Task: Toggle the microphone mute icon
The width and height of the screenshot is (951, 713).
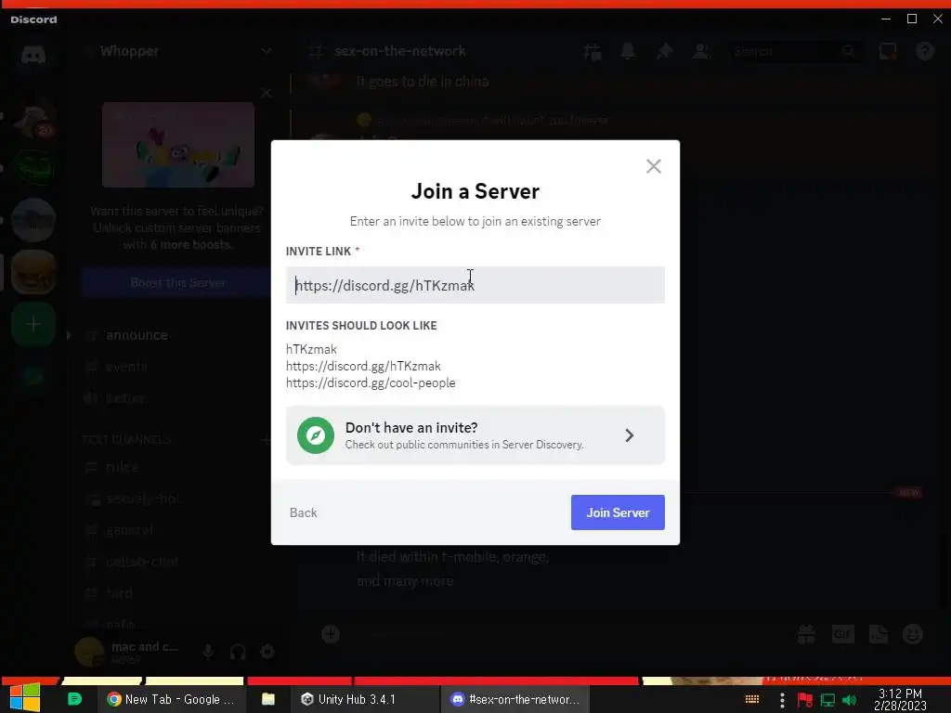Action: (x=207, y=652)
